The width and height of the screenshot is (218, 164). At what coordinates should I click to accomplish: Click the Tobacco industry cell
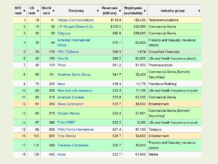[155, 129]
